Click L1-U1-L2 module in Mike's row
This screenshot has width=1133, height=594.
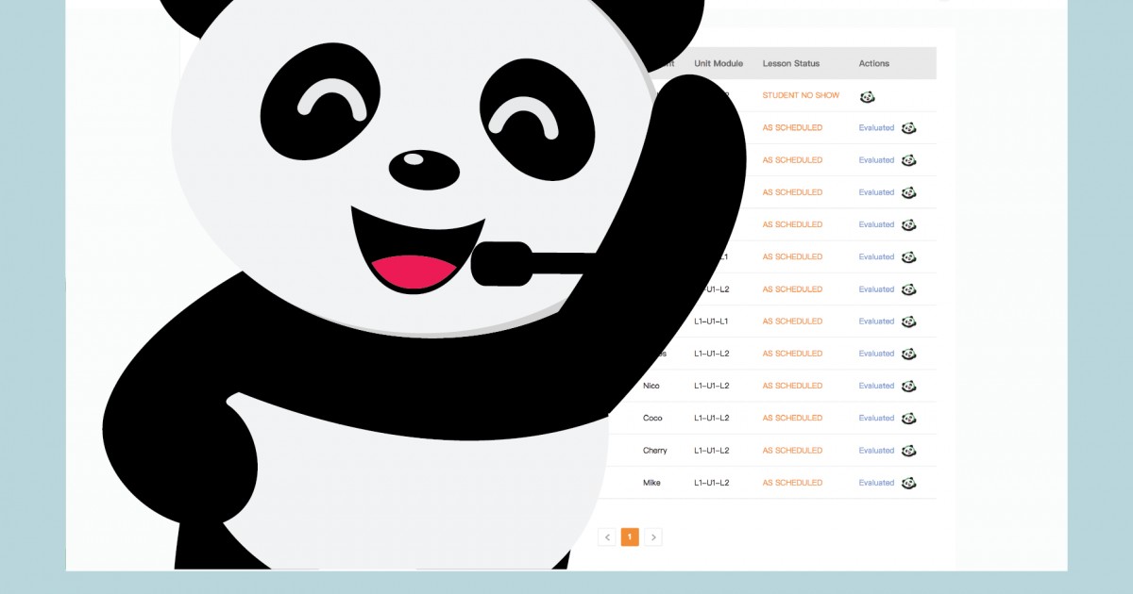click(x=712, y=483)
